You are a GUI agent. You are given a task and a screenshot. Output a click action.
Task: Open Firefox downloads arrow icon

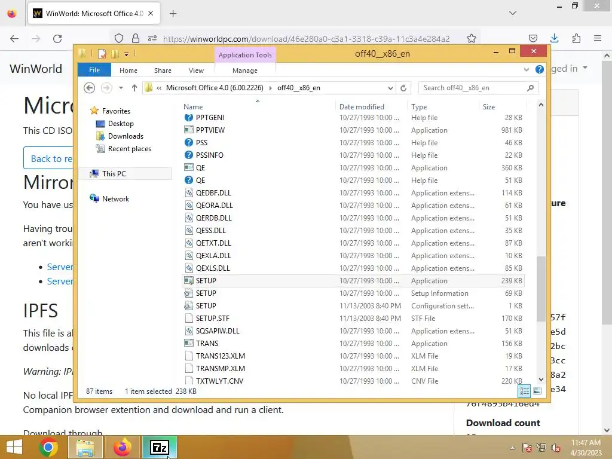pyautogui.click(x=554, y=38)
